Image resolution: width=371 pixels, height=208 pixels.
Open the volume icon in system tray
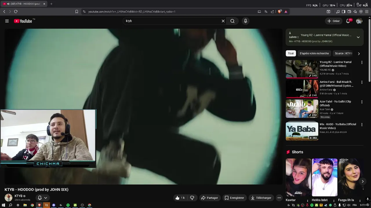coord(349,205)
